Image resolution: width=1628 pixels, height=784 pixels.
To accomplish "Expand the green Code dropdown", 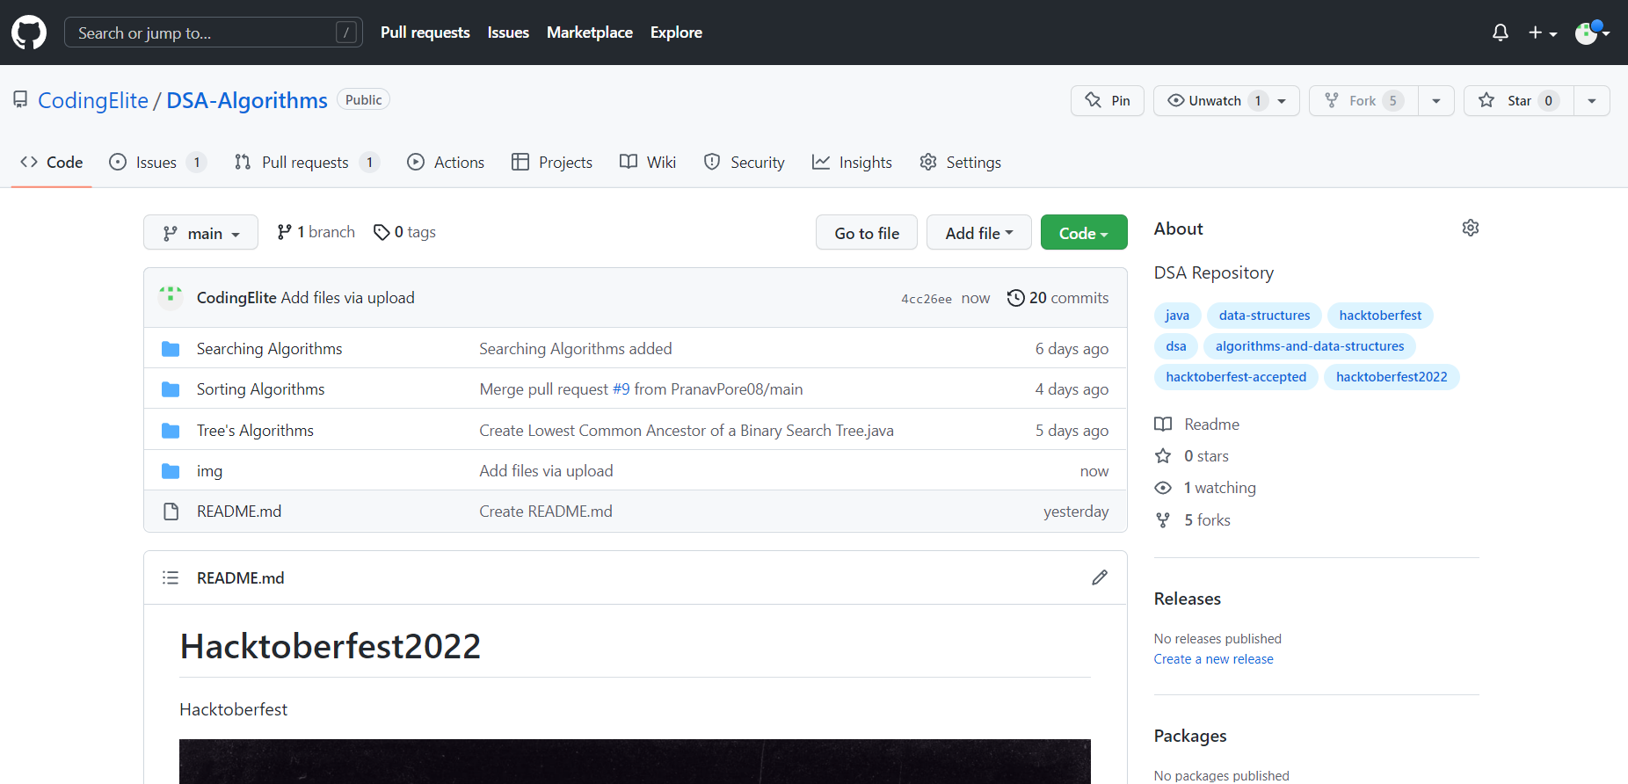I will coord(1084,233).
